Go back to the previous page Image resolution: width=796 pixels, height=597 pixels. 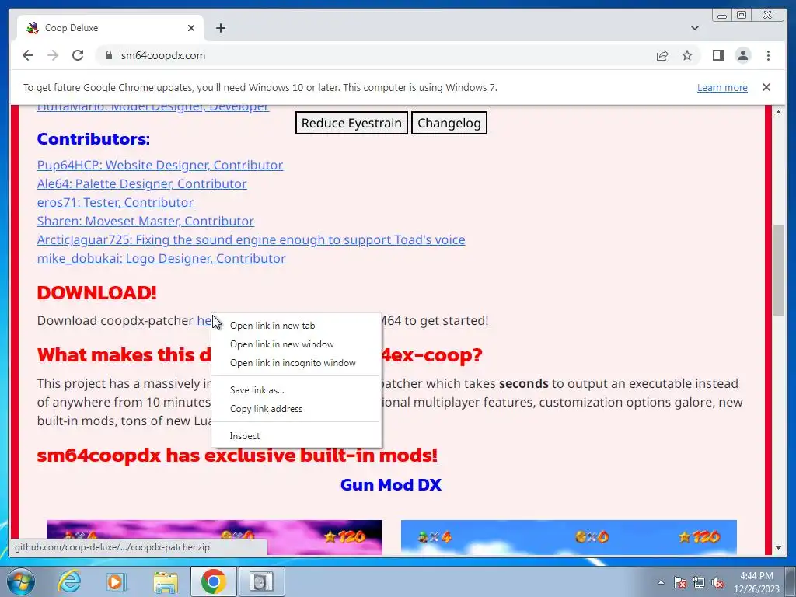[x=28, y=55]
